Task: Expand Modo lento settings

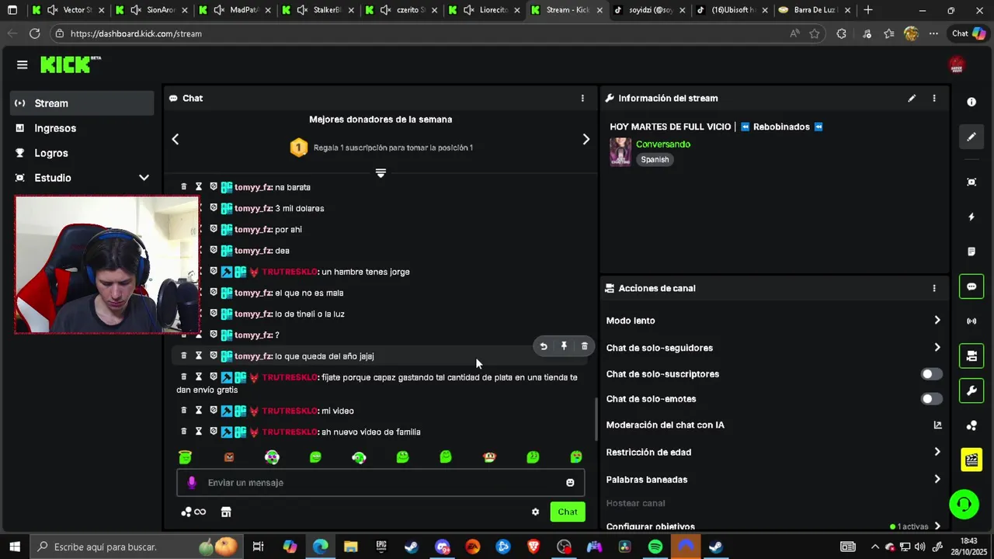Action: click(x=937, y=321)
